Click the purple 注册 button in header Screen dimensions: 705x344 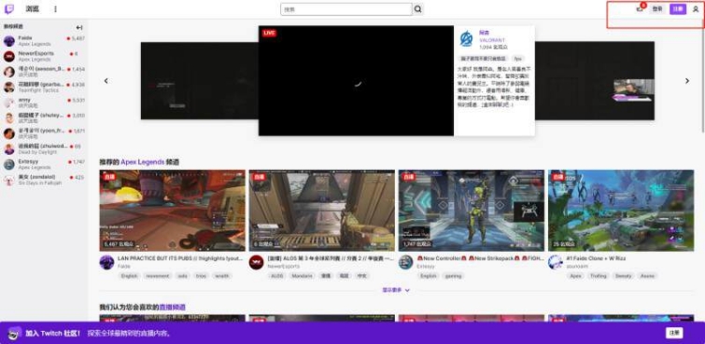(x=678, y=9)
